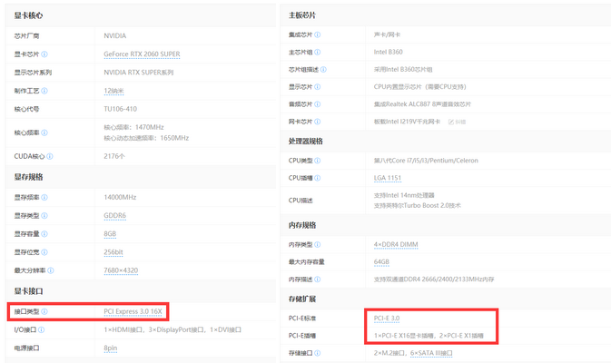Show the tooltip icon next to 最大分辨率
Image resolution: width=611 pixels, height=363 pixels.
point(52,270)
